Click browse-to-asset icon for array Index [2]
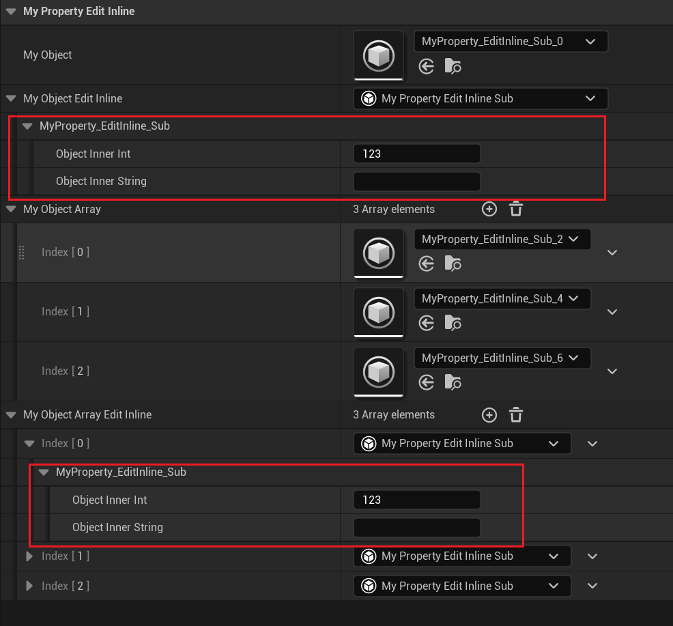The height and width of the screenshot is (626, 673). (x=453, y=382)
